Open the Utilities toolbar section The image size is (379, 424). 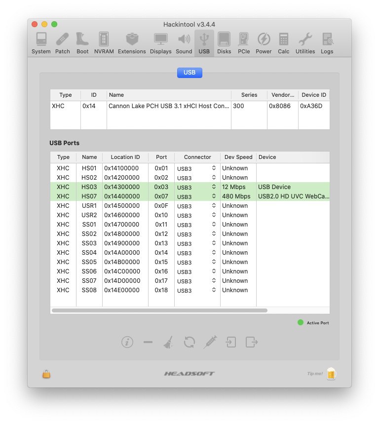click(305, 43)
